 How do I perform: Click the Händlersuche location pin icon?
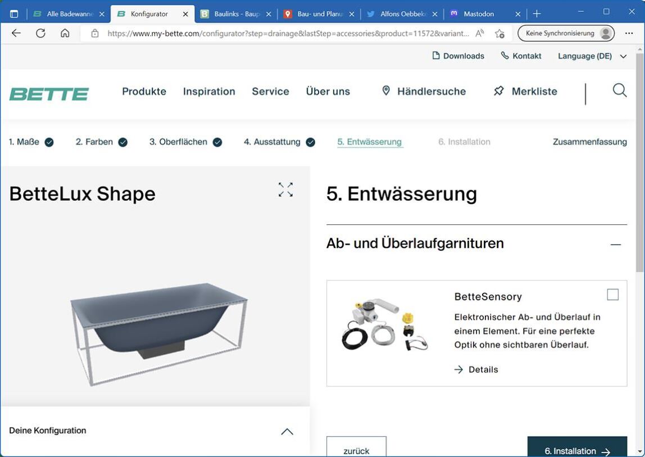pyautogui.click(x=386, y=91)
